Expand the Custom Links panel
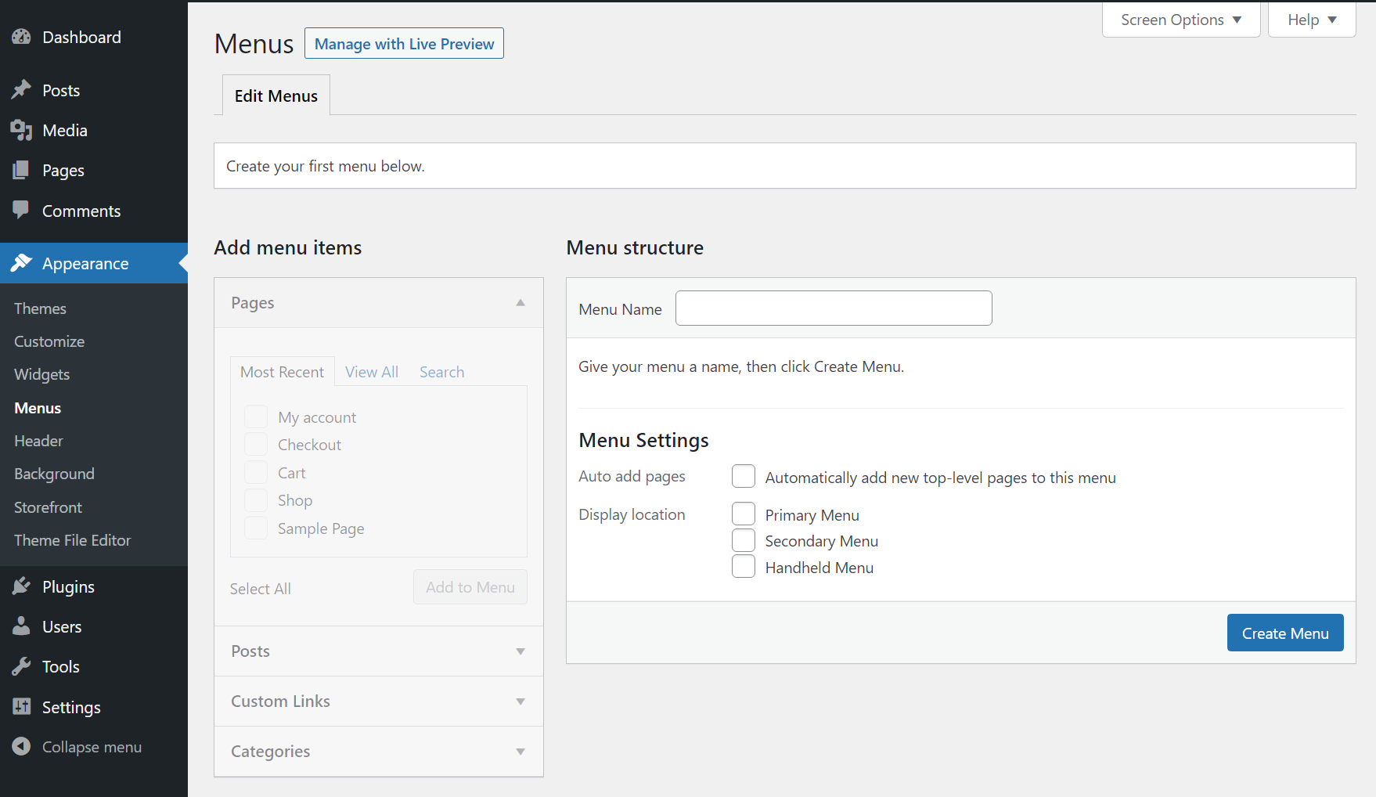1376x797 pixels. [520, 701]
